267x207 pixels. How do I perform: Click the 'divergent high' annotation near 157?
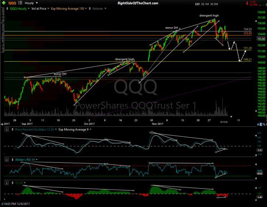(209, 16)
